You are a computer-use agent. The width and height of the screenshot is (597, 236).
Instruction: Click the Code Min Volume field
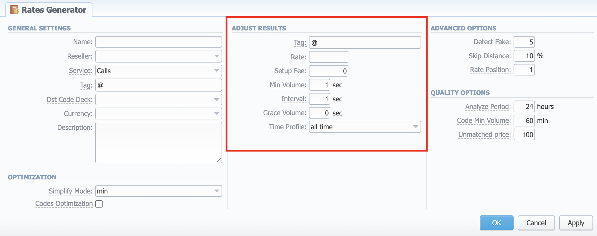[x=524, y=121]
